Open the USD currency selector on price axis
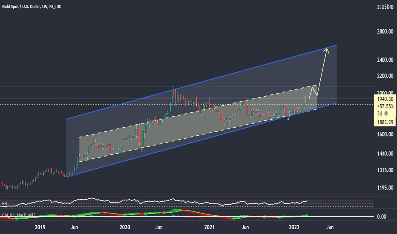 coord(385,7)
